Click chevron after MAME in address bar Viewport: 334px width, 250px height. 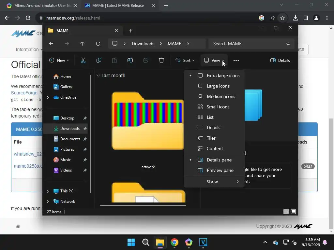(x=188, y=44)
